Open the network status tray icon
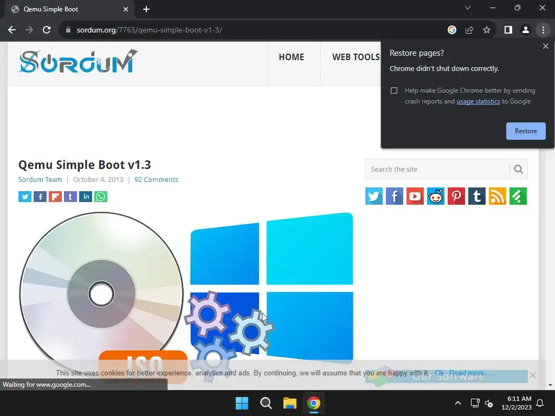This screenshot has width=555, height=416. coord(475,403)
